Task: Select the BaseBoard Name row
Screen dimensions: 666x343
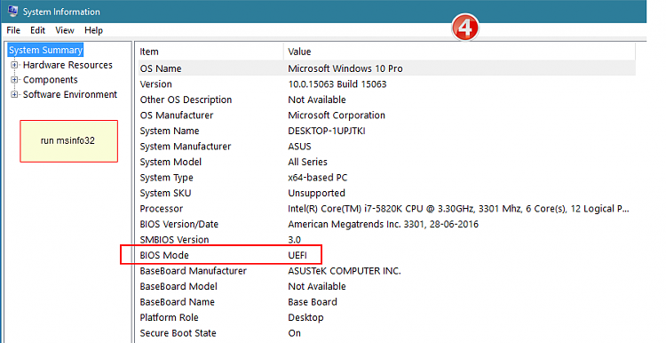Action: coord(387,302)
